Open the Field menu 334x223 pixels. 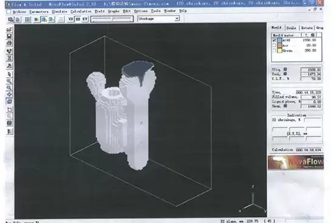point(100,11)
